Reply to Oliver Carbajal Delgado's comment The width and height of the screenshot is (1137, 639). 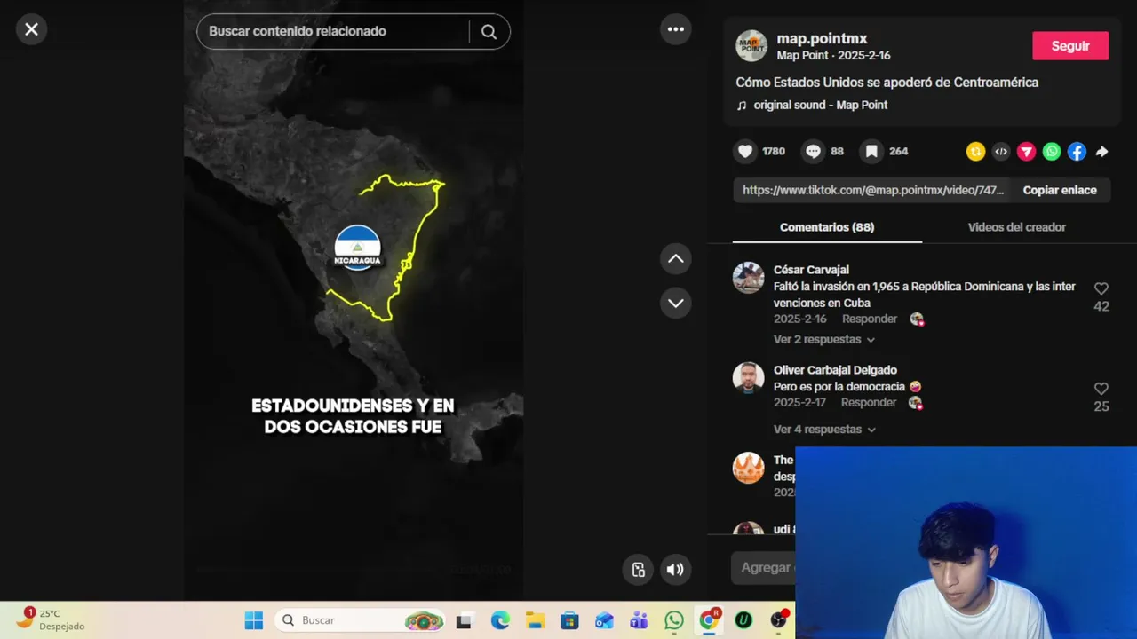(870, 402)
